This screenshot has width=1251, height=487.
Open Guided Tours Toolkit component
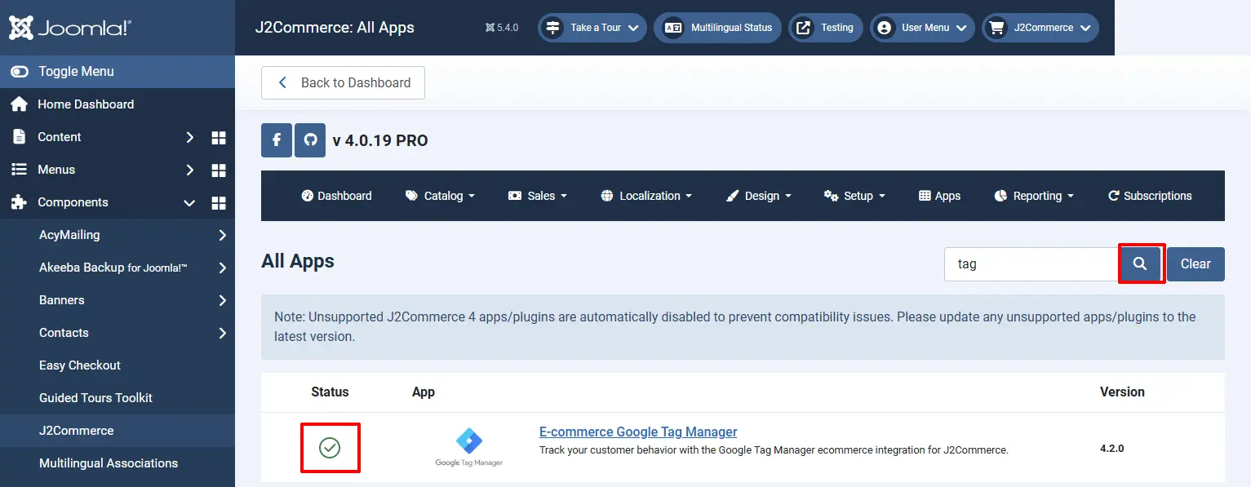95,398
